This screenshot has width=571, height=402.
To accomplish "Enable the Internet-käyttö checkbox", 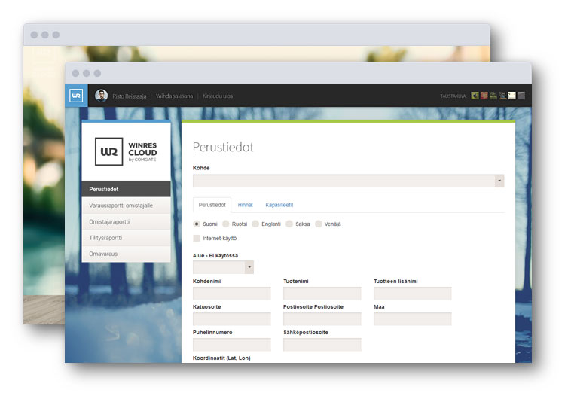I will pyautogui.click(x=197, y=239).
